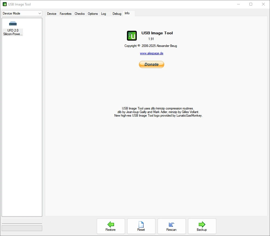270x236 pixels.
Task: Click the 'USB Image Tool' heading text
Action: (157, 33)
